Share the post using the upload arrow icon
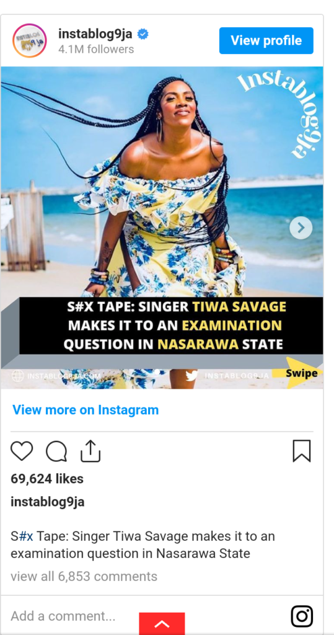 point(90,451)
